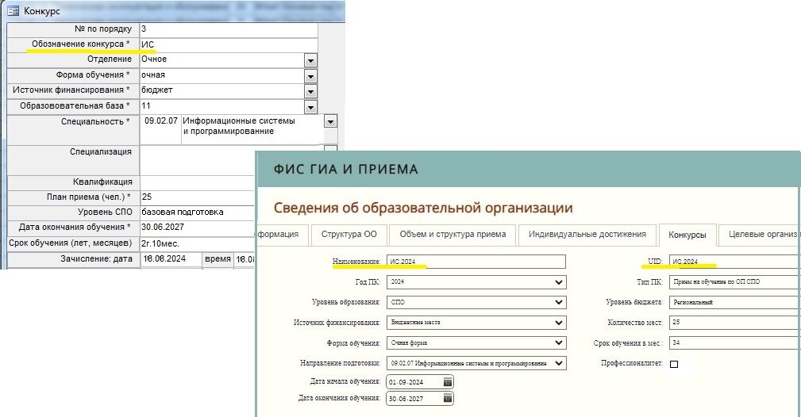Click the План приема field
Viewport: 801px width, 417px height.
(197, 197)
